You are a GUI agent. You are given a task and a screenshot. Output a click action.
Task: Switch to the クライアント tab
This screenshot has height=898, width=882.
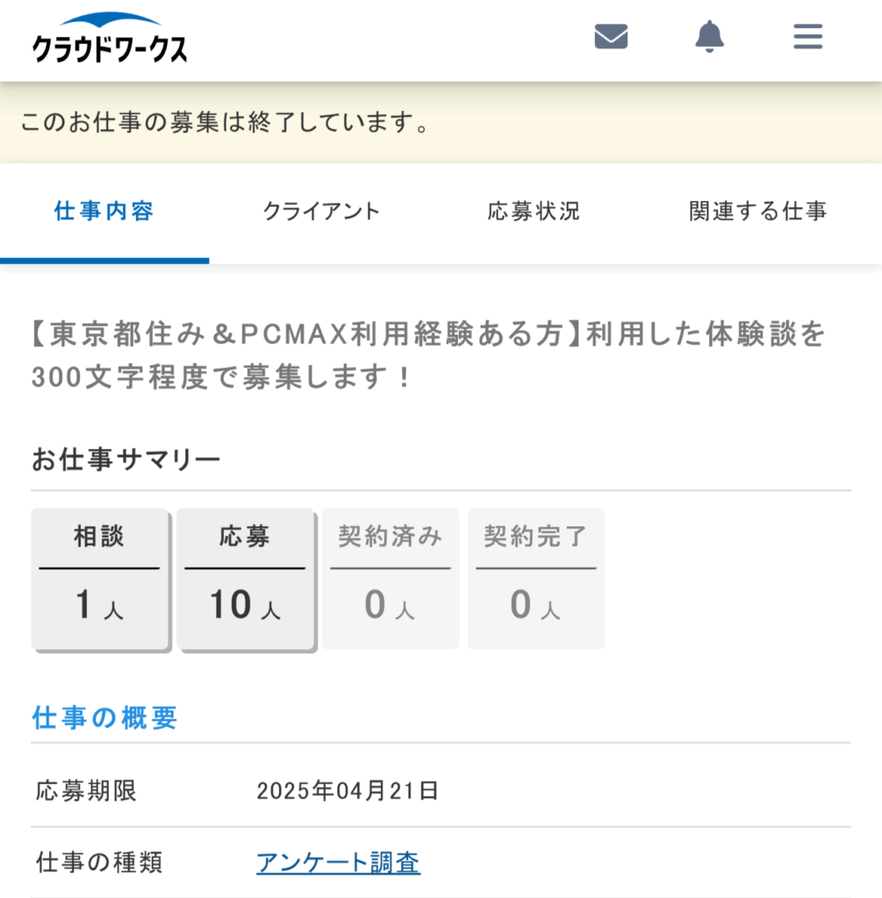click(321, 212)
